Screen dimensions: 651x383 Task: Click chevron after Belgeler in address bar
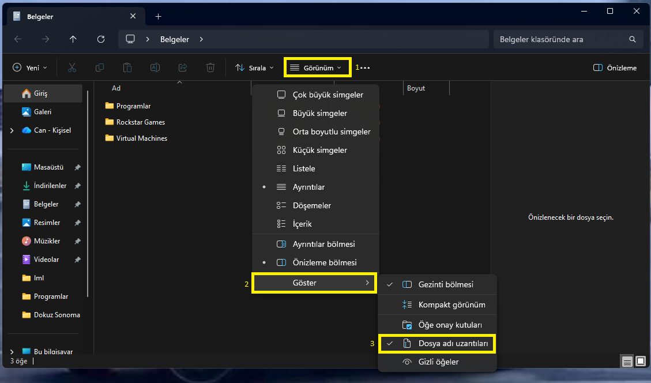point(201,39)
